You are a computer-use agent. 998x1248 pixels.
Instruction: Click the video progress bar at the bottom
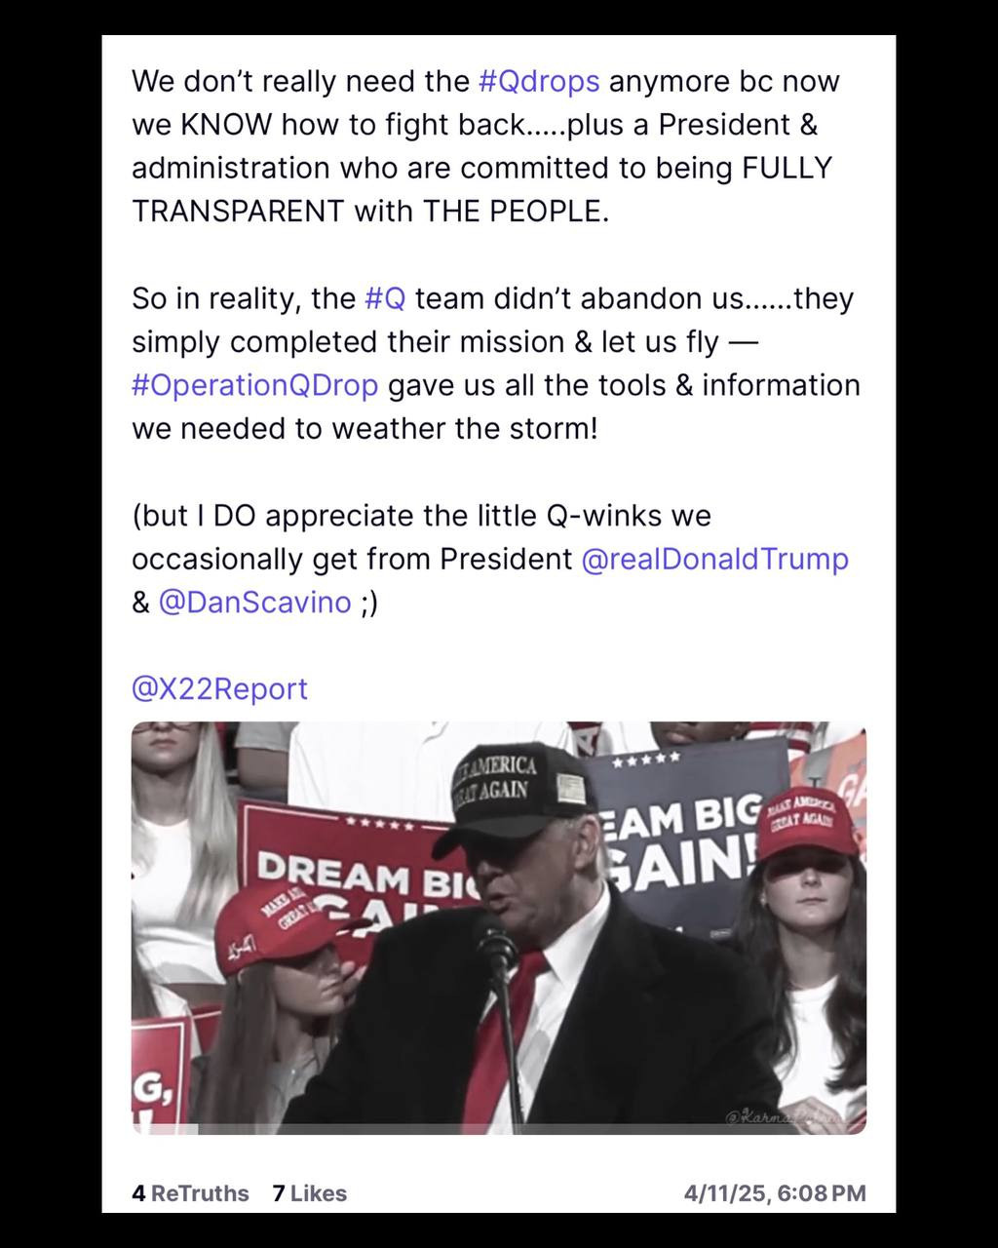(x=499, y=1129)
